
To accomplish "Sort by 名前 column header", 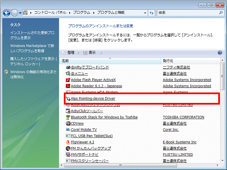I will (110, 61).
